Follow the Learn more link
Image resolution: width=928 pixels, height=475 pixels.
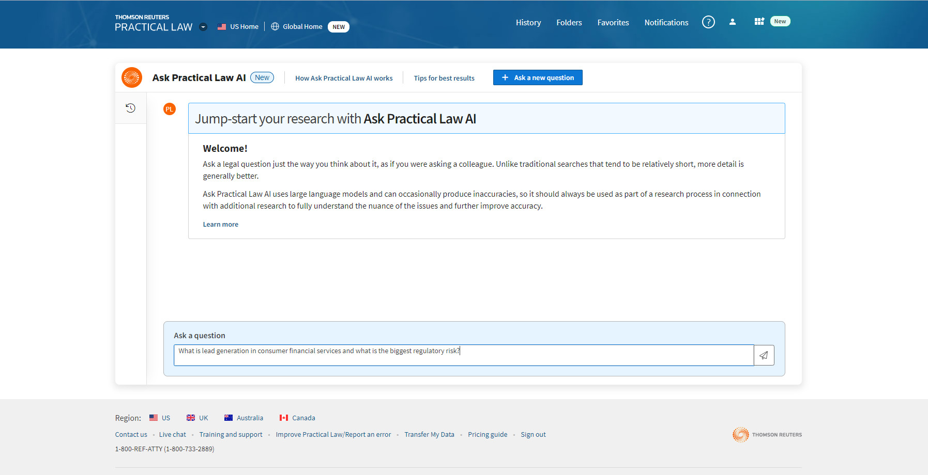tap(221, 224)
